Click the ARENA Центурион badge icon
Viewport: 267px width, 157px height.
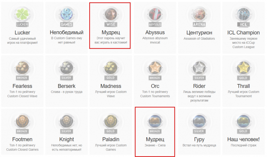coord(199,14)
